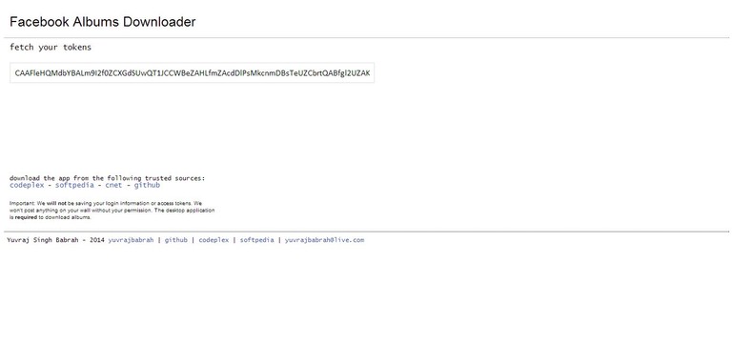Screen dimensions: 733x343
Task: Click the yuvrajbabrah@live.com email link
Action: pos(324,240)
